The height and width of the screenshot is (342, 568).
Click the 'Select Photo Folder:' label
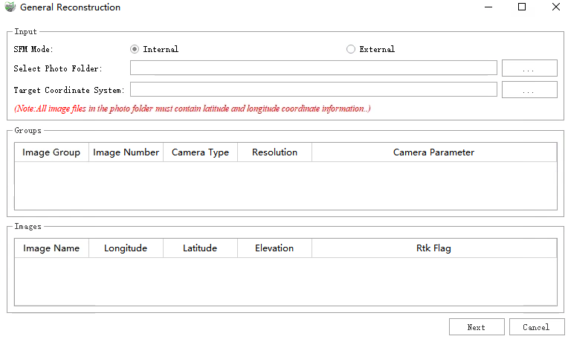point(58,68)
